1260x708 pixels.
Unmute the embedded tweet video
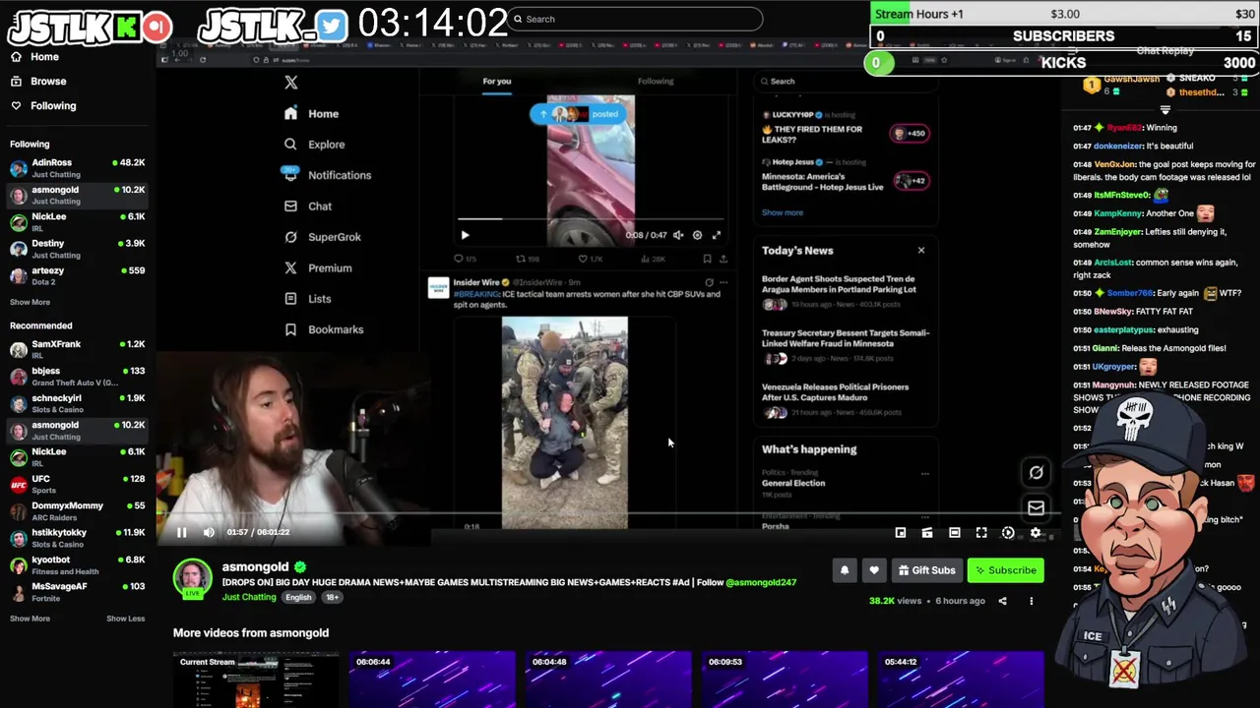tap(677, 236)
